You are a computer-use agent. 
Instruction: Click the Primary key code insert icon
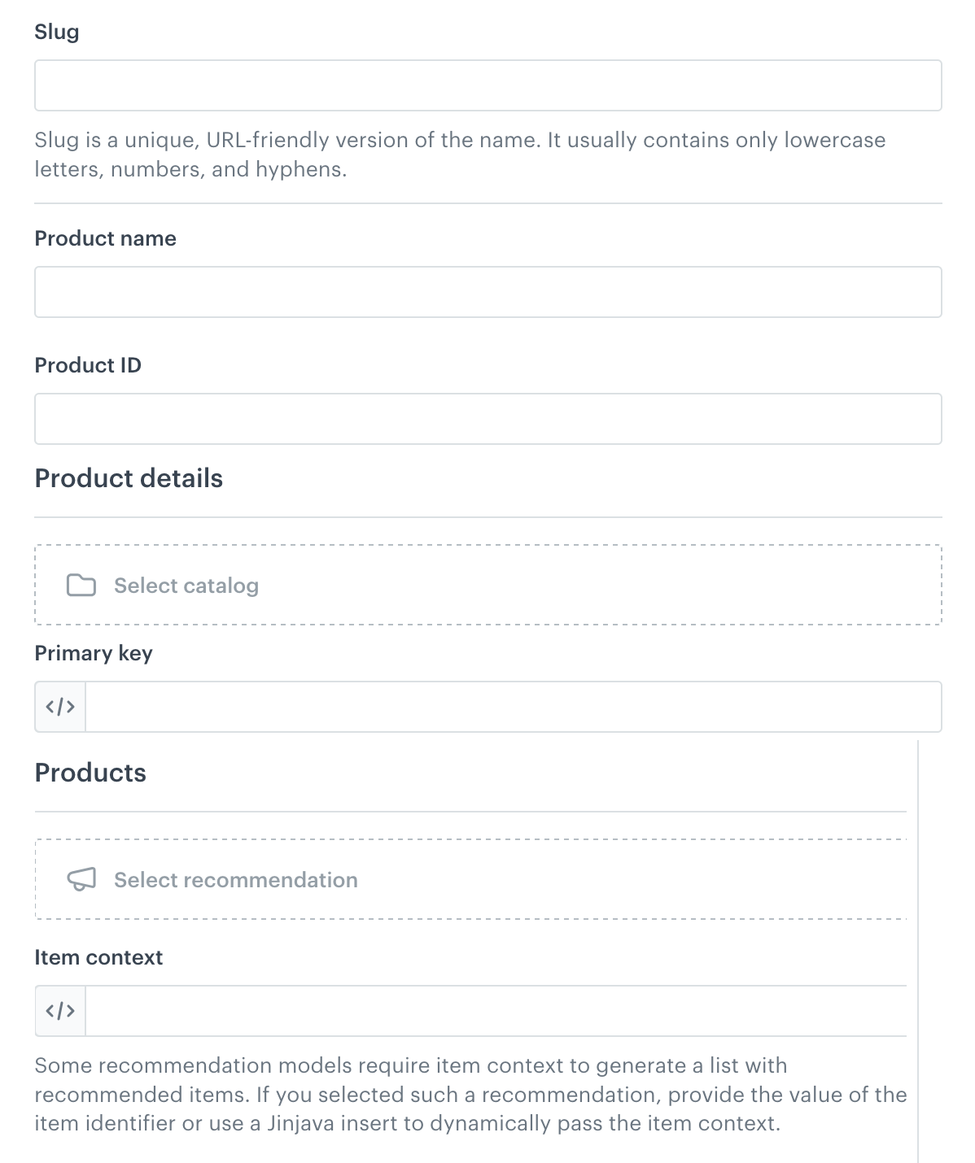60,707
